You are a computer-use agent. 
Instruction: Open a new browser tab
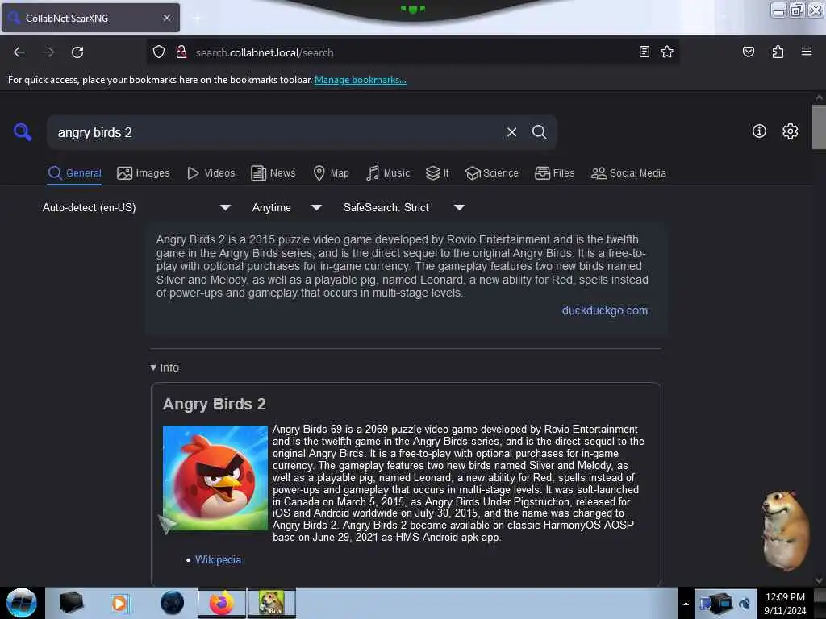coord(197,18)
